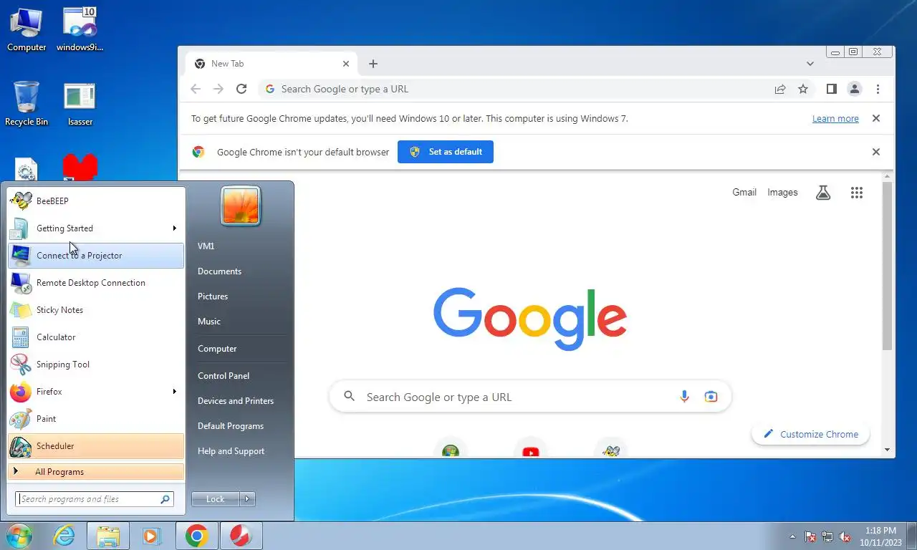Expand the Getting Started submenu arrow

pos(174,228)
